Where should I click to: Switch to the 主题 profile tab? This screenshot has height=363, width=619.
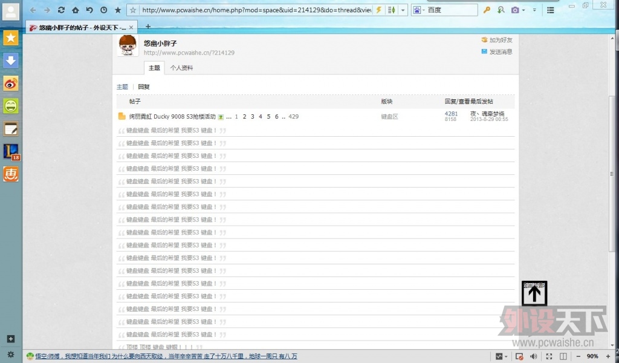(x=154, y=68)
